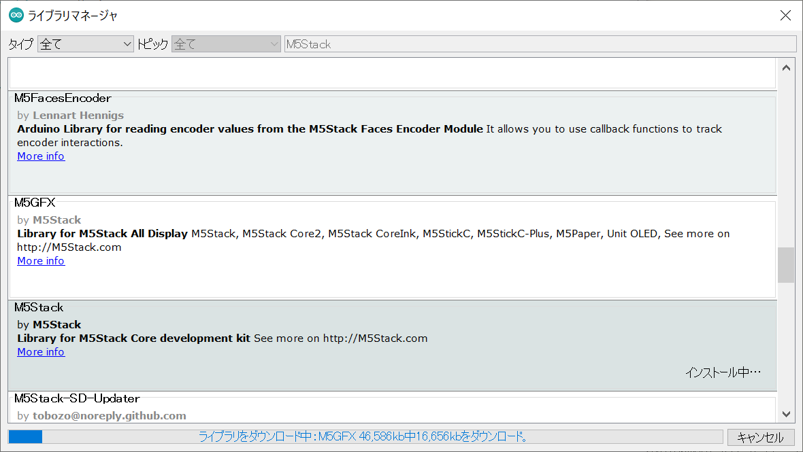Click the scrollbar down arrow
The width and height of the screenshot is (803, 452).
786,414
